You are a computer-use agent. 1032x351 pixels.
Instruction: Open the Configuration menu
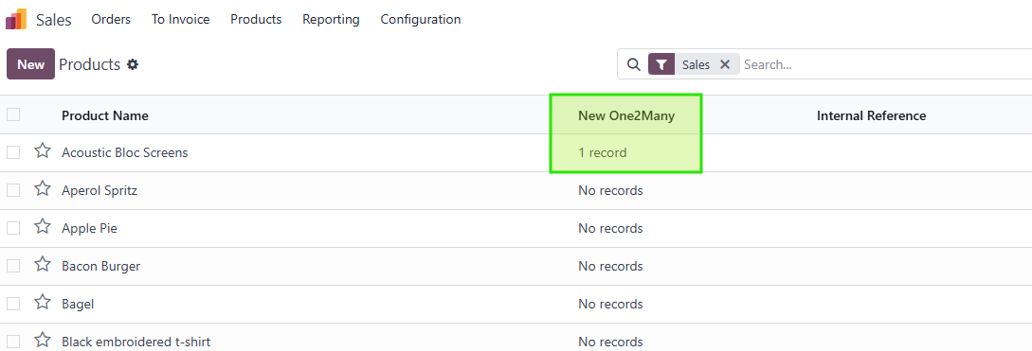click(x=421, y=20)
